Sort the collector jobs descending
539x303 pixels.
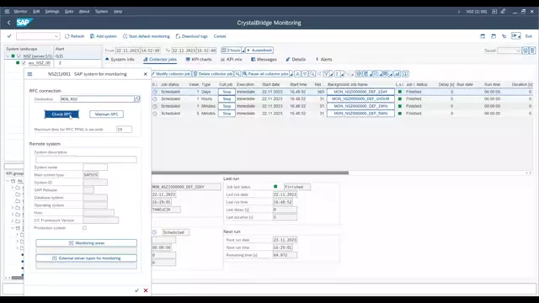pos(305,74)
